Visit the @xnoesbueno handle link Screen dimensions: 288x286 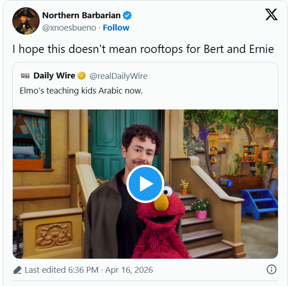[x=69, y=28]
